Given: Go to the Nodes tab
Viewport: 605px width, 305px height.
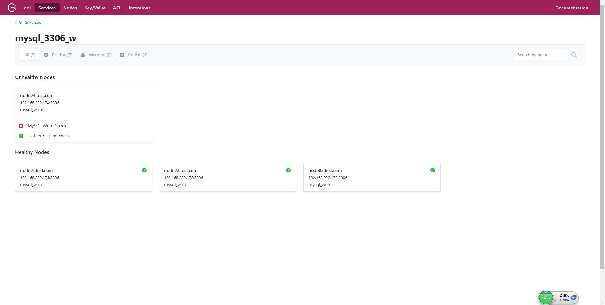Looking at the screenshot, I should pos(70,8).
